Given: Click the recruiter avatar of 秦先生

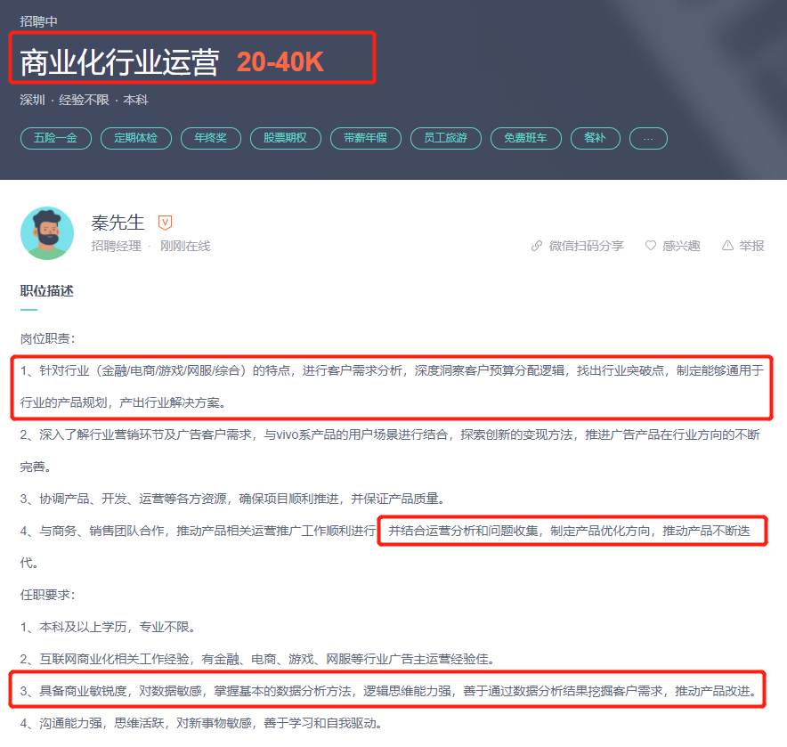Looking at the screenshot, I should tap(47, 233).
